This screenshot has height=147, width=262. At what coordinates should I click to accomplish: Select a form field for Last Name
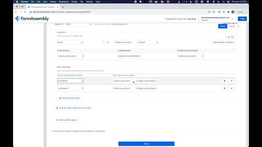147,88
